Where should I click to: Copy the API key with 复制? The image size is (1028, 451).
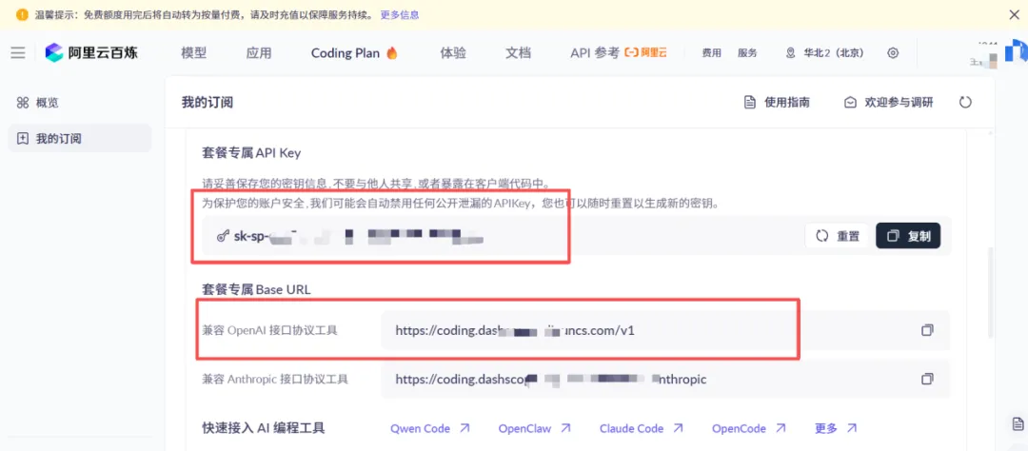tap(908, 236)
